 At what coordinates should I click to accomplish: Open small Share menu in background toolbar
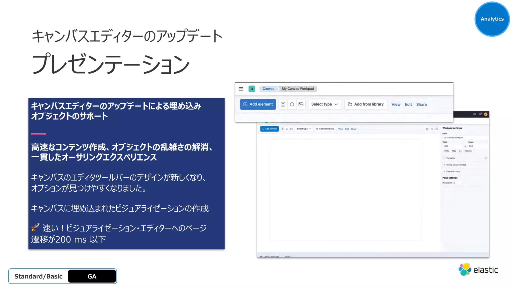[353, 129]
